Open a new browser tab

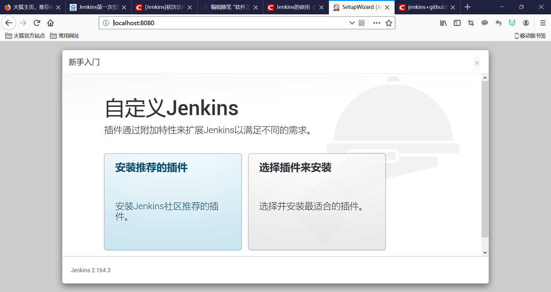467,7
